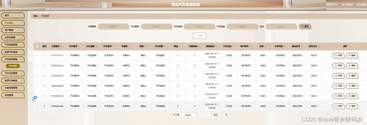The image size is (367, 125).
Task: Sort table by 租赁时间 column sort icon
Action: pyautogui.click(x=216, y=46)
